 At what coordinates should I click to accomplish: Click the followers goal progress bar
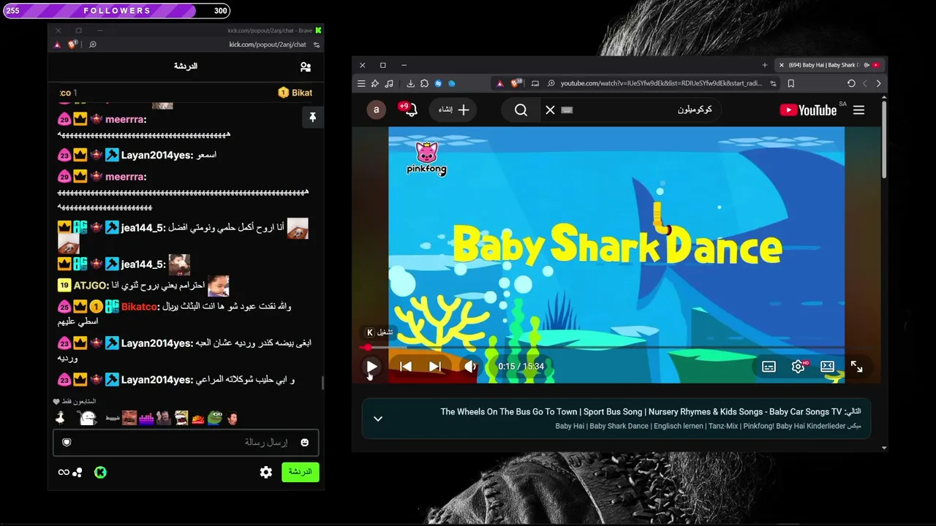pos(117,11)
